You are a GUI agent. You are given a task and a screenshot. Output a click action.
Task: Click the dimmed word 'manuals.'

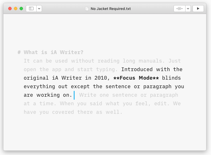(x=152, y=61)
